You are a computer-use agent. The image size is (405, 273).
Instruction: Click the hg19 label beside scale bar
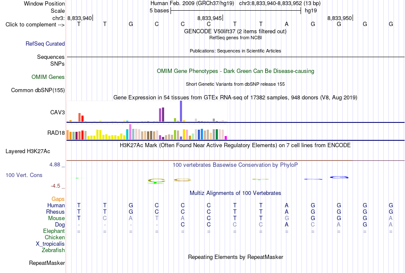pos(311,11)
